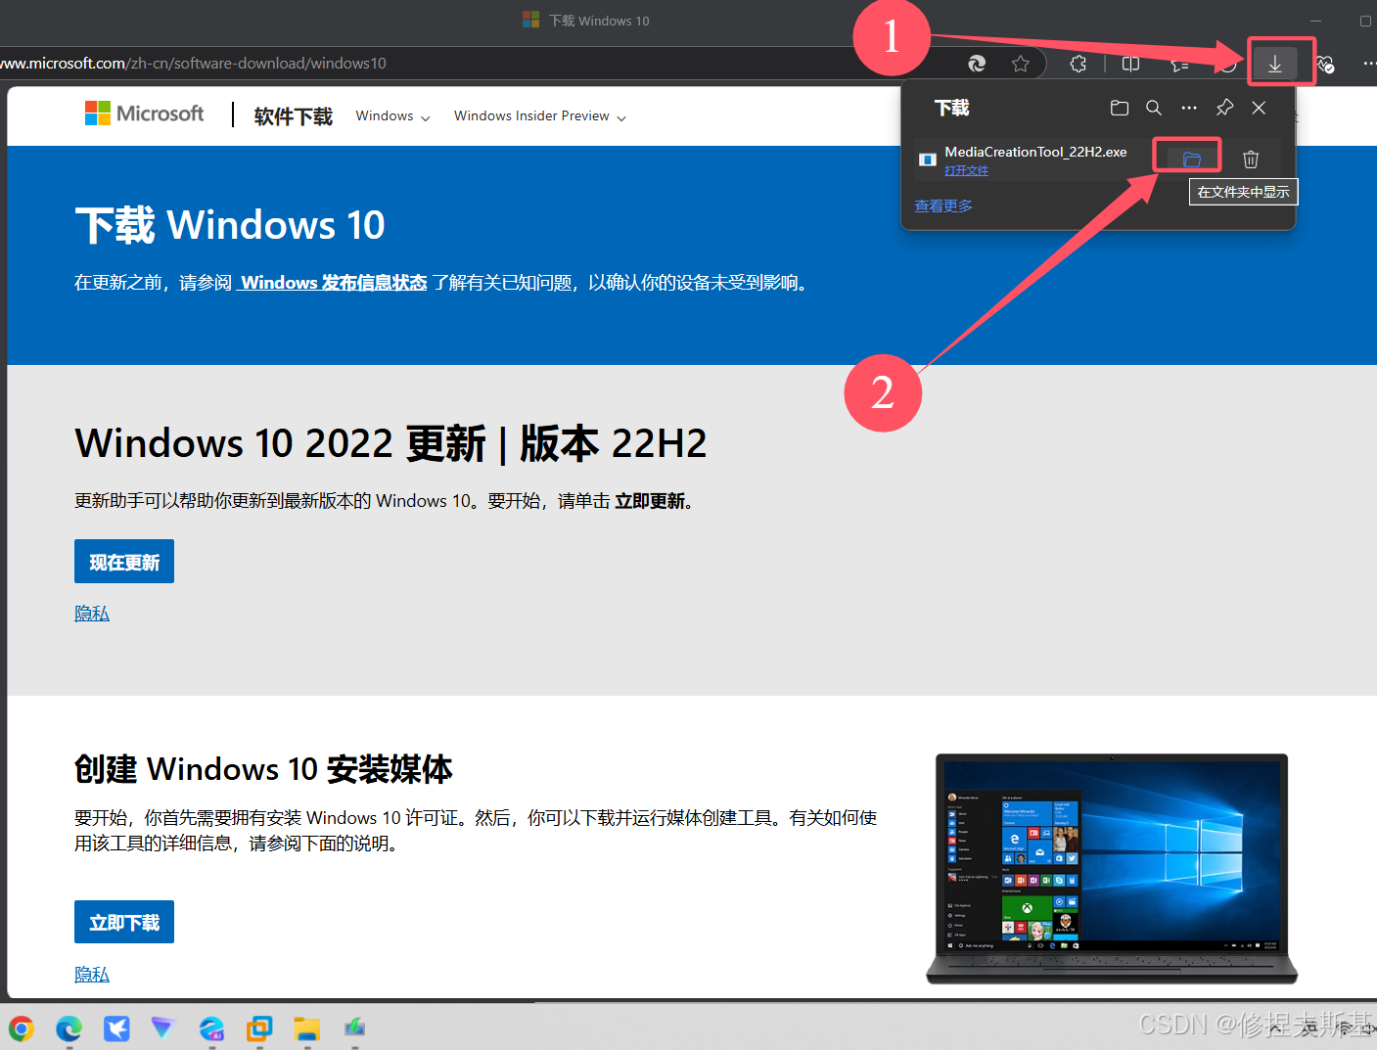This screenshot has height=1050, width=1377.
Task: Toggle favorite with the star icon
Action: pos(1021,63)
